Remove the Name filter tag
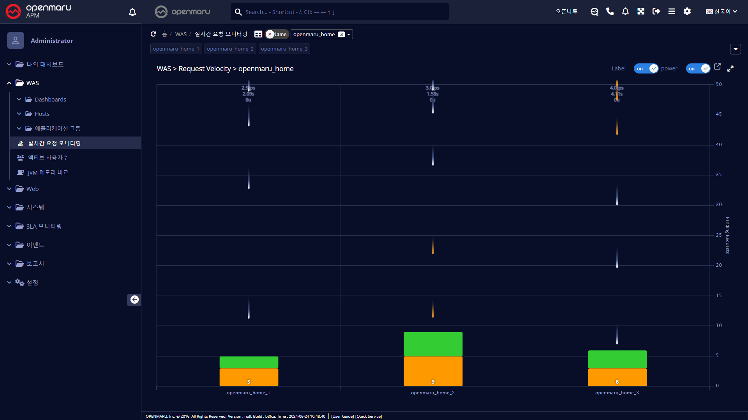This screenshot has width=748, height=420. (270, 34)
